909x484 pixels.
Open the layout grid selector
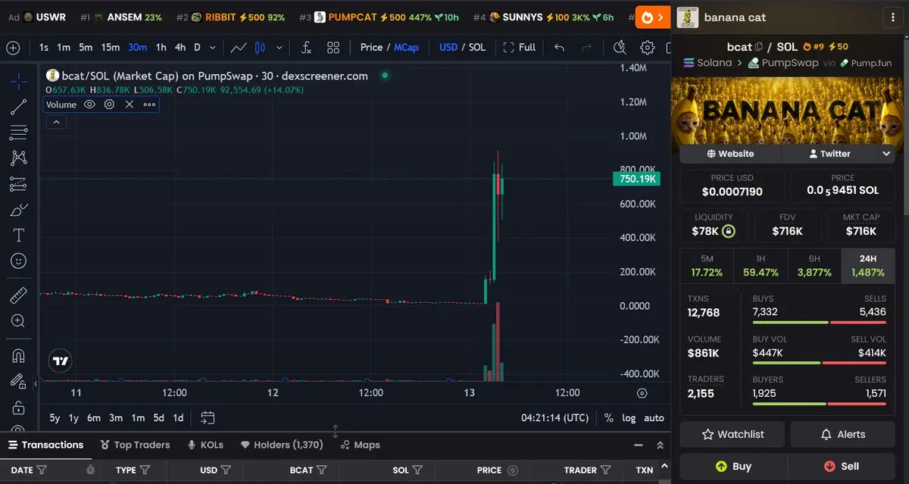coord(333,48)
